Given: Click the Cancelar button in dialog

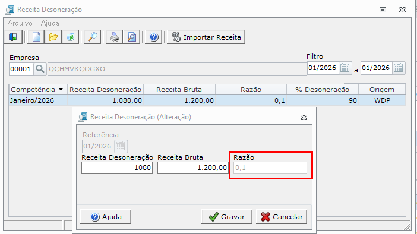Looking at the screenshot, I should coord(282,217).
